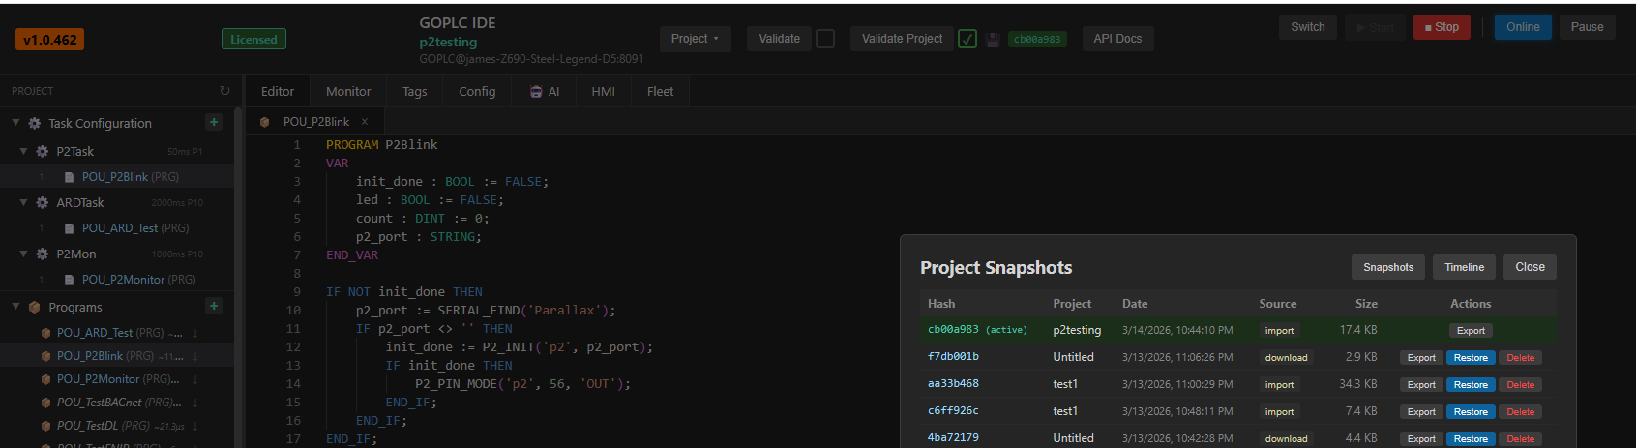Screen dimensions: 1636x448
Task: Click the Hash column header in snapshots table
Action: 941,303
